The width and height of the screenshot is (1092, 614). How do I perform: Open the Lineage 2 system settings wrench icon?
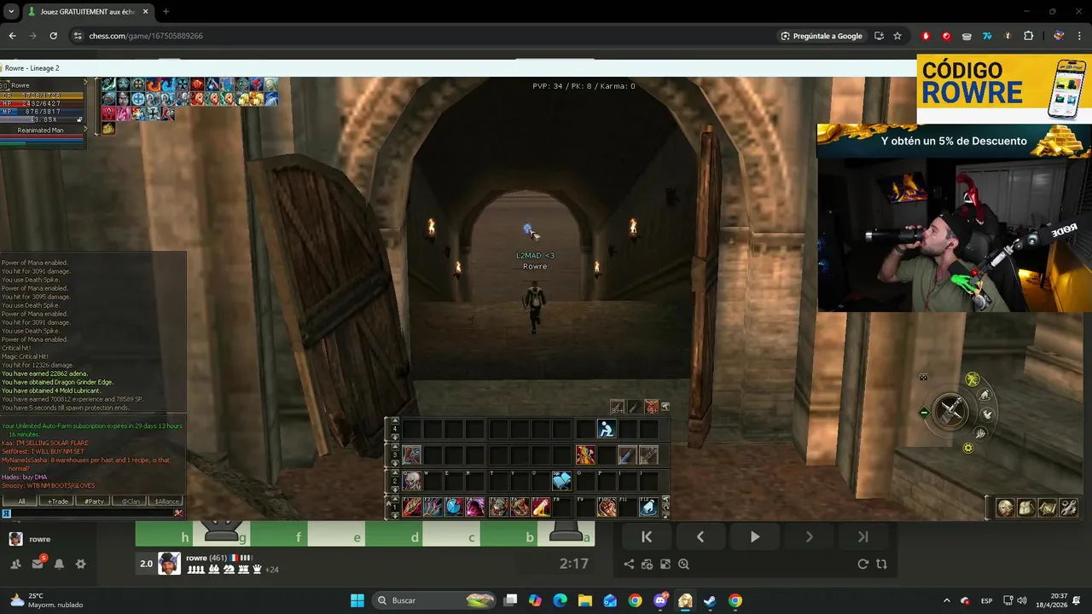tap(1068, 508)
